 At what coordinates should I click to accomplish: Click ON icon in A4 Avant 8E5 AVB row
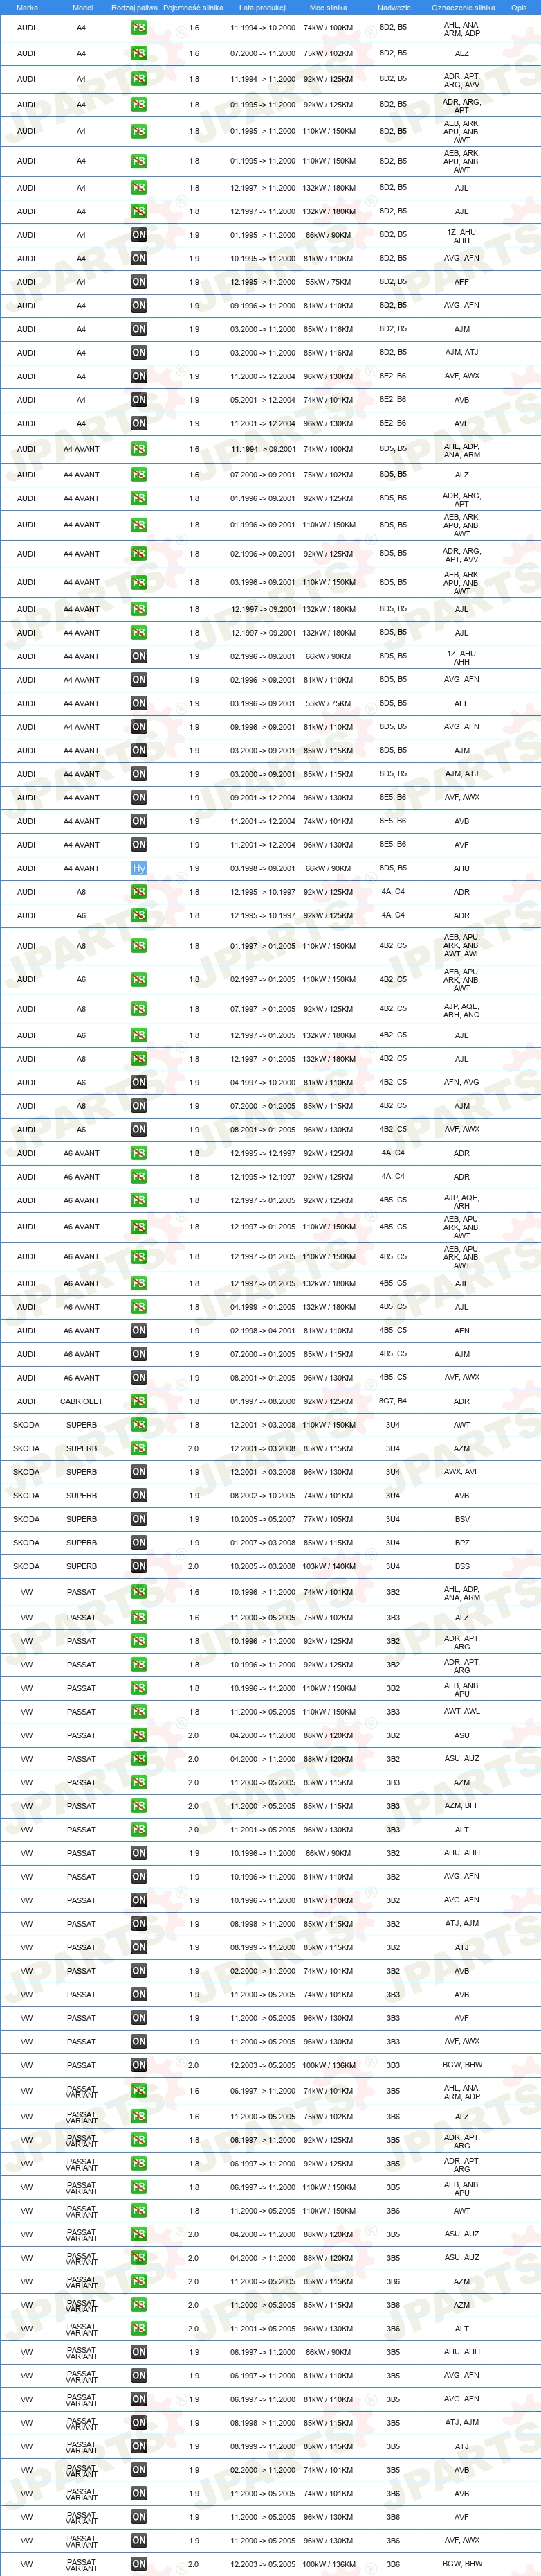pyautogui.click(x=139, y=821)
